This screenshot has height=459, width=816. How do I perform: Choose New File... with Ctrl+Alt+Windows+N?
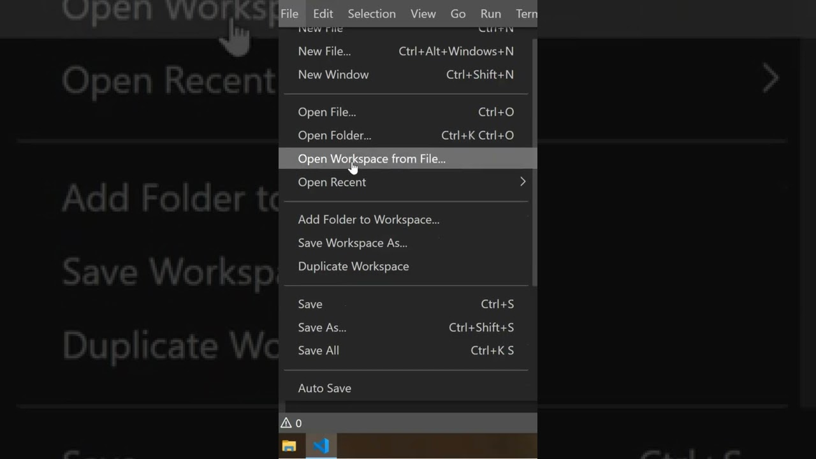pos(407,51)
